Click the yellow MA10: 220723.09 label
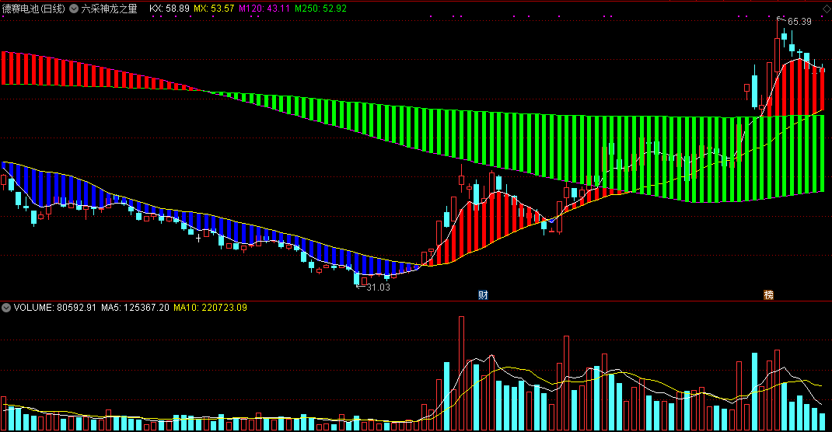 click(210, 308)
